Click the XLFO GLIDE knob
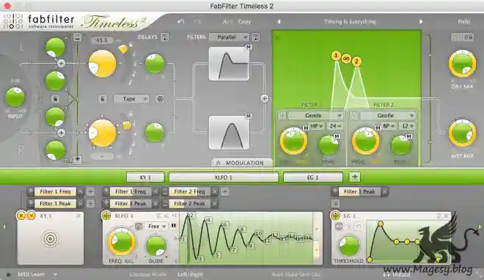484x280 pixels. pyautogui.click(x=155, y=246)
